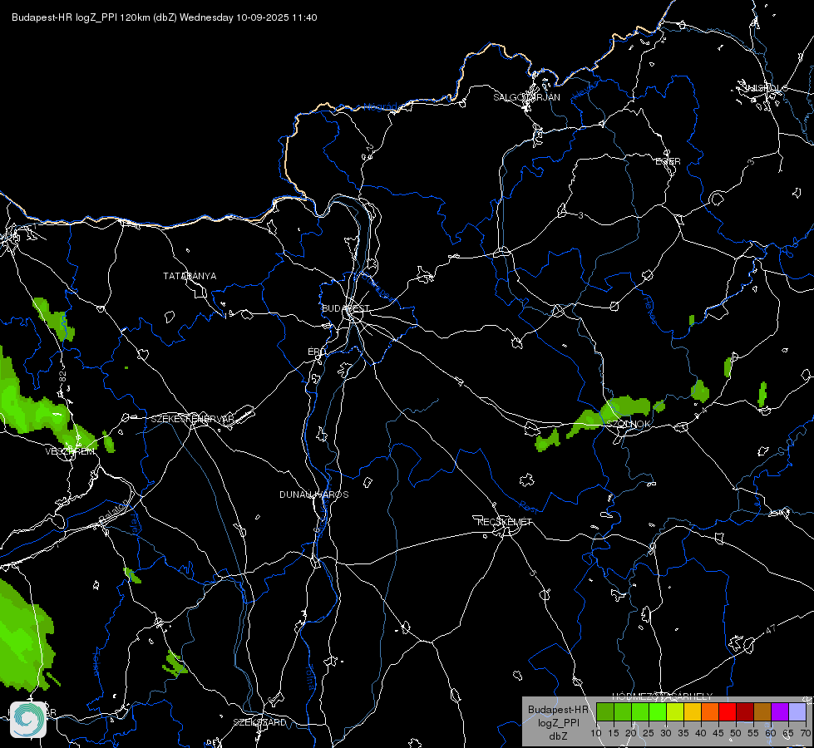Screen dimensions: 814x748
Task: Click the legend scale value 70
Action: (x=806, y=734)
